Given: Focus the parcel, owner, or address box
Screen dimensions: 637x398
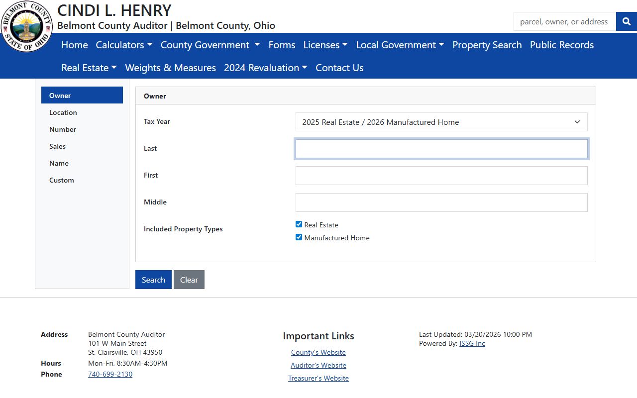Looking at the screenshot, I should pyautogui.click(x=565, y=21).
